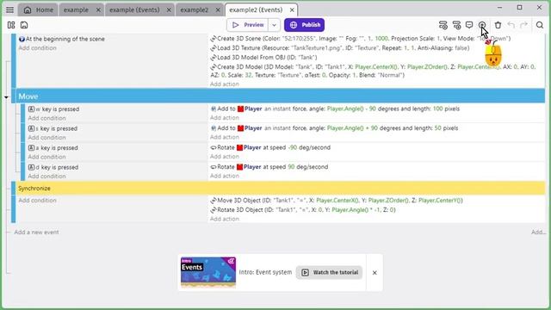Open the Preview dropdown arrow
The image size is (551, 310).
274,25
